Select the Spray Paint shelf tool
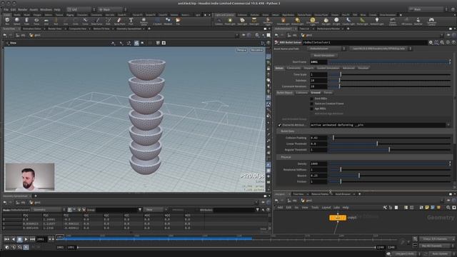The image size is (457, 257). click(x=119, y=21)
